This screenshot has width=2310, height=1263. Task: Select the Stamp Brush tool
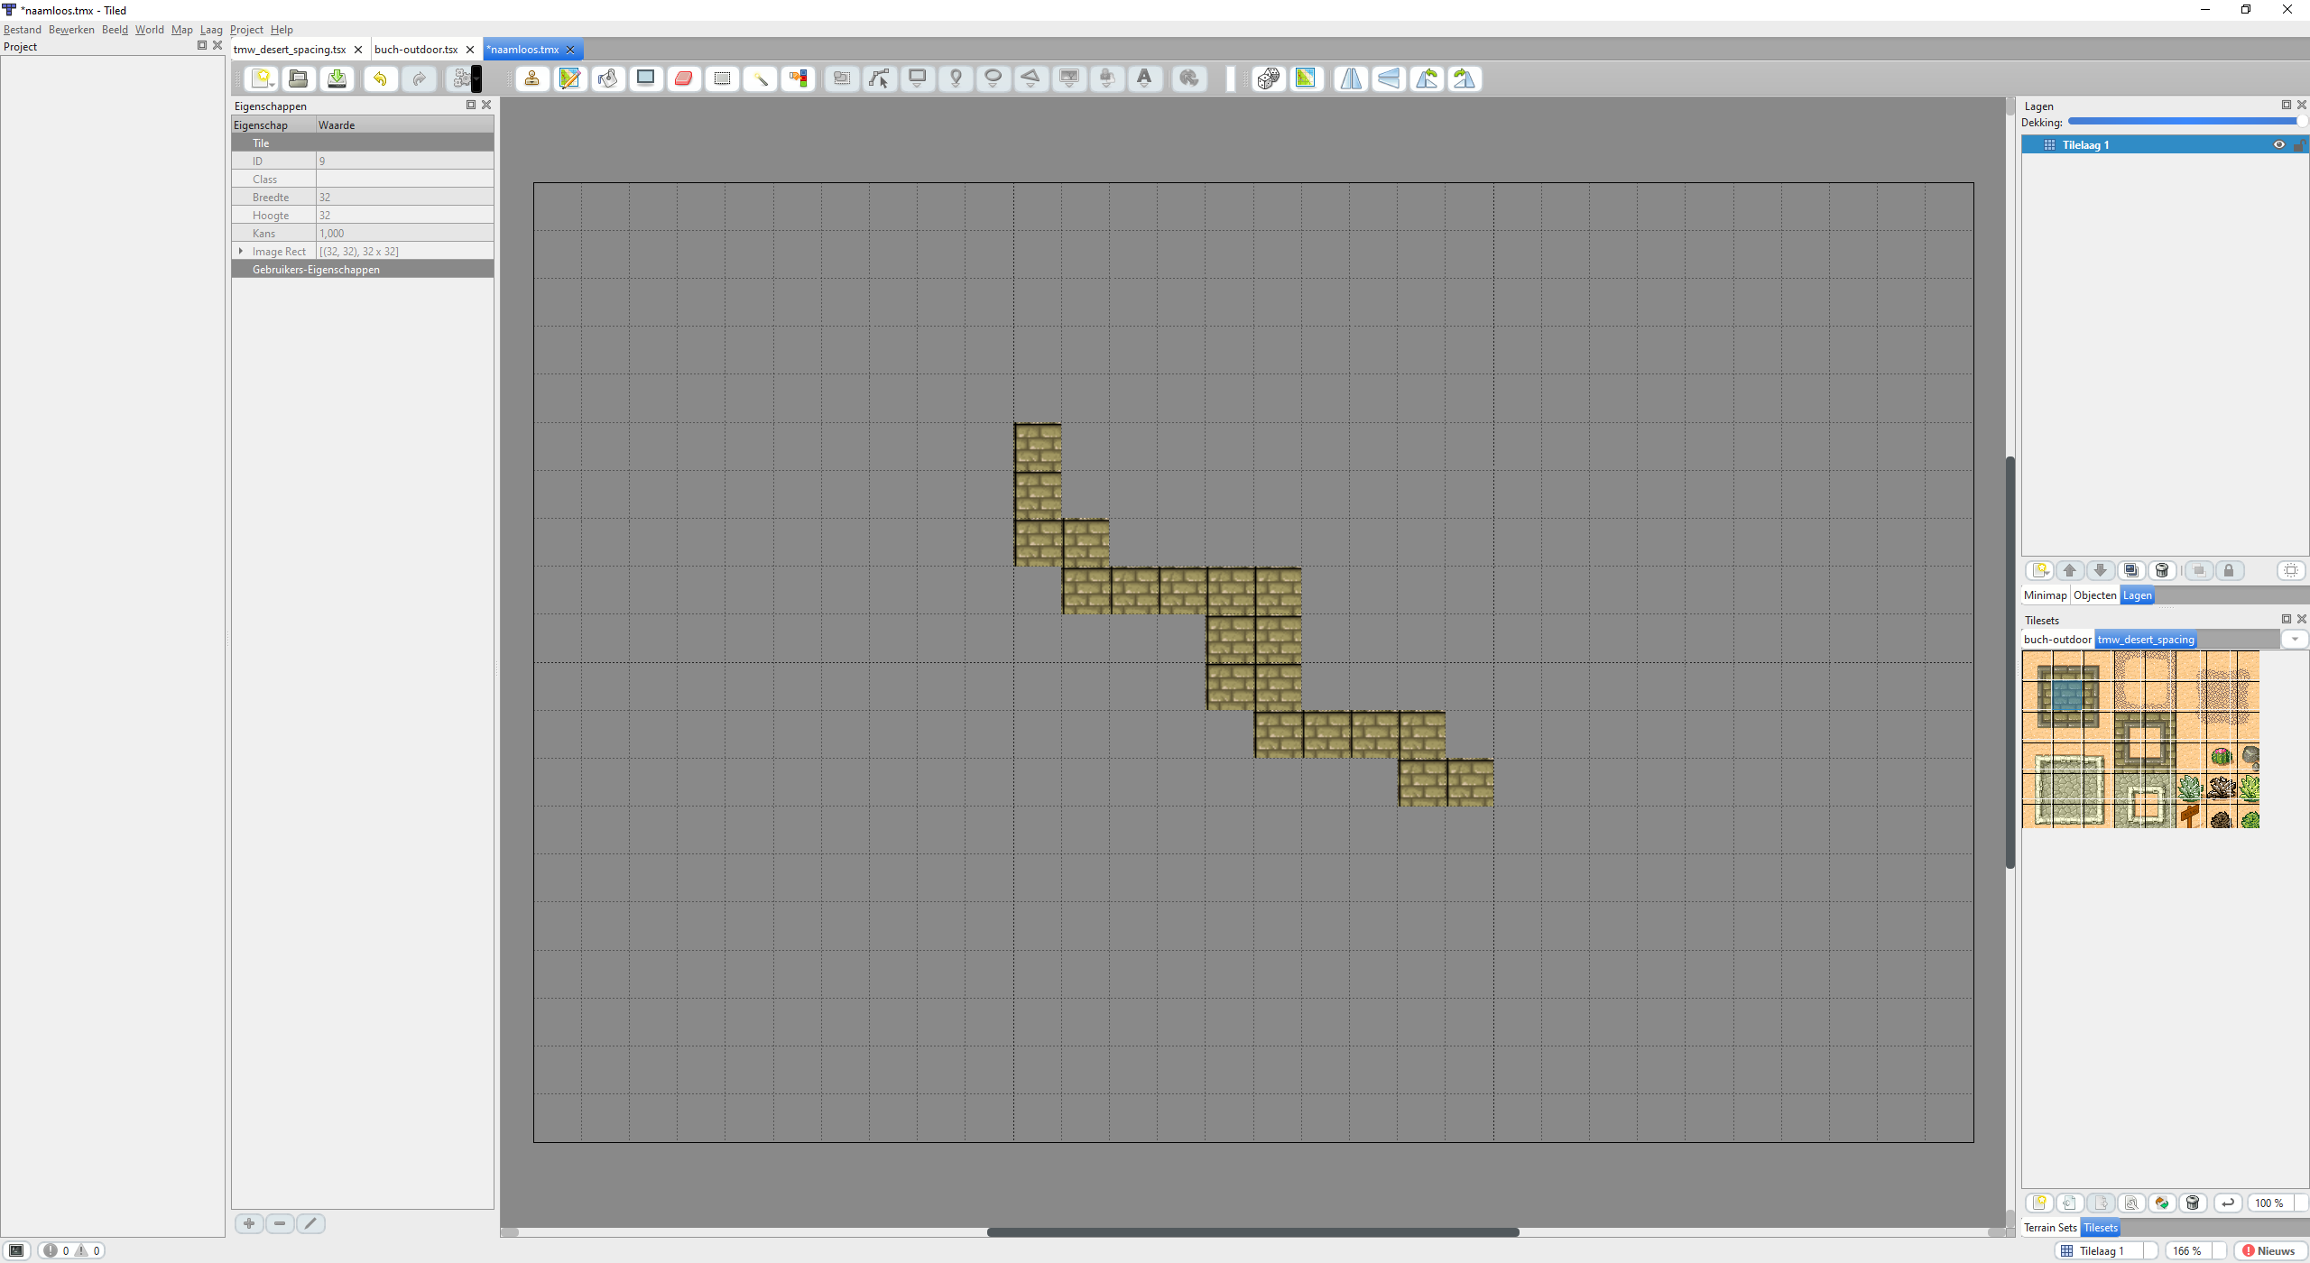click(x=531, y=78)
